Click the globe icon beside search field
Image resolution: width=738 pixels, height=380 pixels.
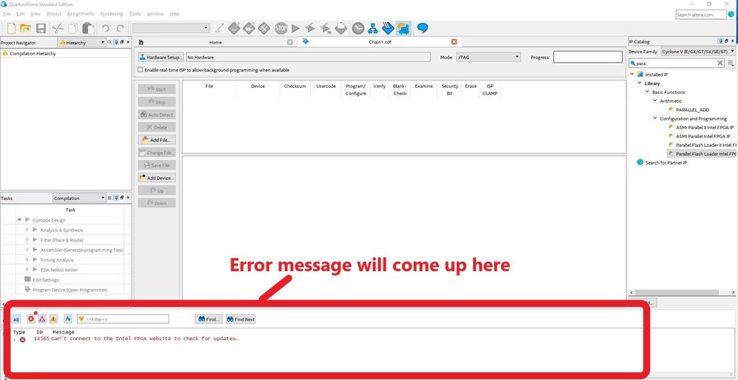731,15
